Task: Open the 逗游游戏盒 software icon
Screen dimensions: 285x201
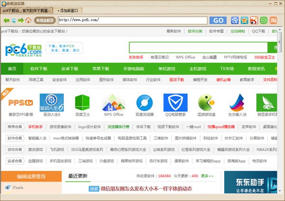Action: point(206,102)
